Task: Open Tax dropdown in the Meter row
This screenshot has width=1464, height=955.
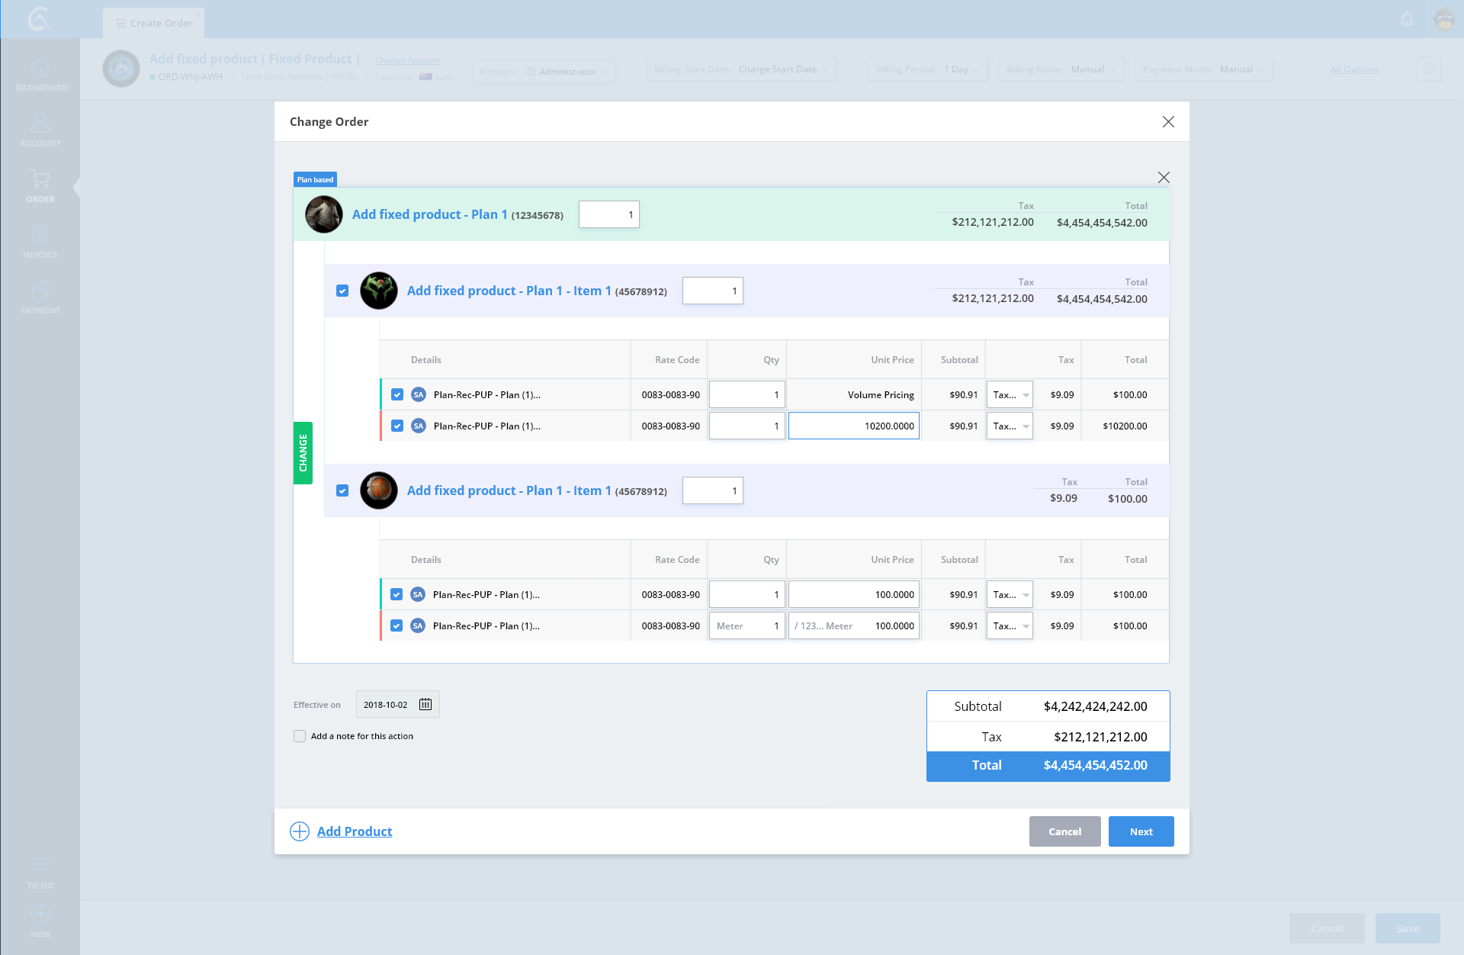Action: point(1010,625)
